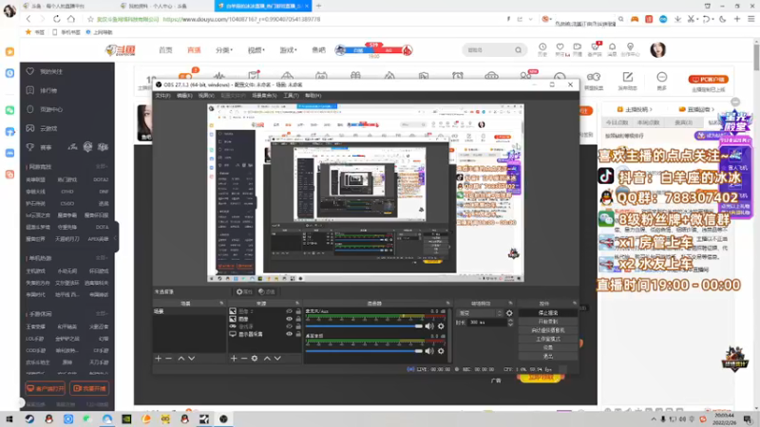Image resolution: width=760 pixels, height=427 pixels.
Task: Bookmark the page with the star icon
Action: click(x=90, y=19)
